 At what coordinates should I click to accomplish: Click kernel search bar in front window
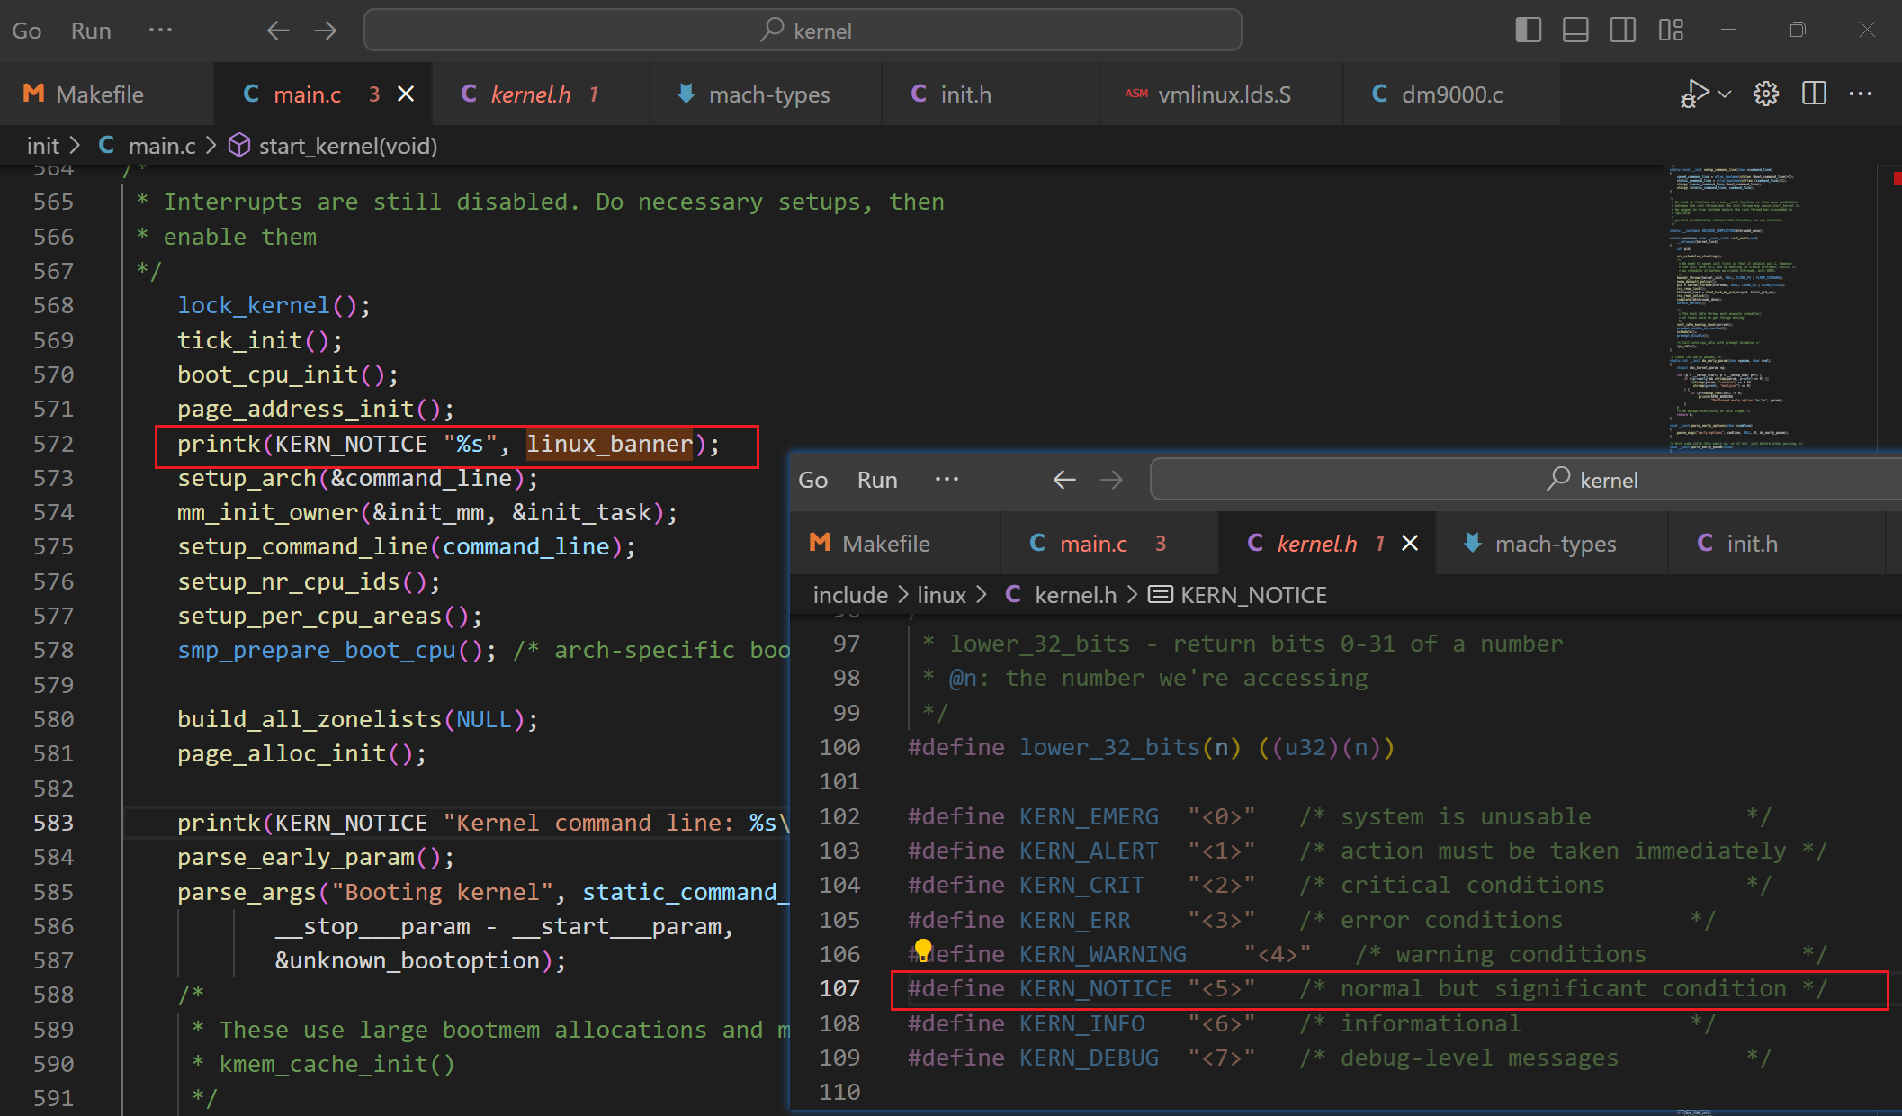pos(1526,480)
